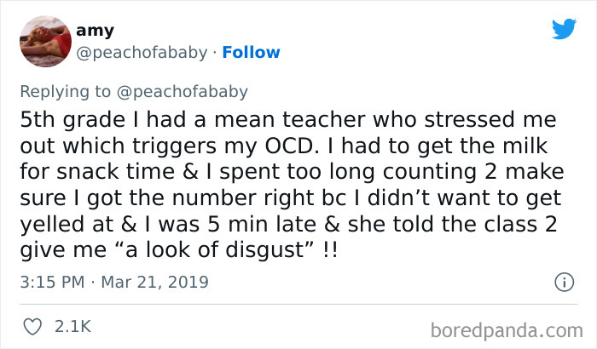Open the @peachofababy mention in Replying to
Image resolution: width=597 pixels, height=349 pixels.
click(x=183, y=92)
